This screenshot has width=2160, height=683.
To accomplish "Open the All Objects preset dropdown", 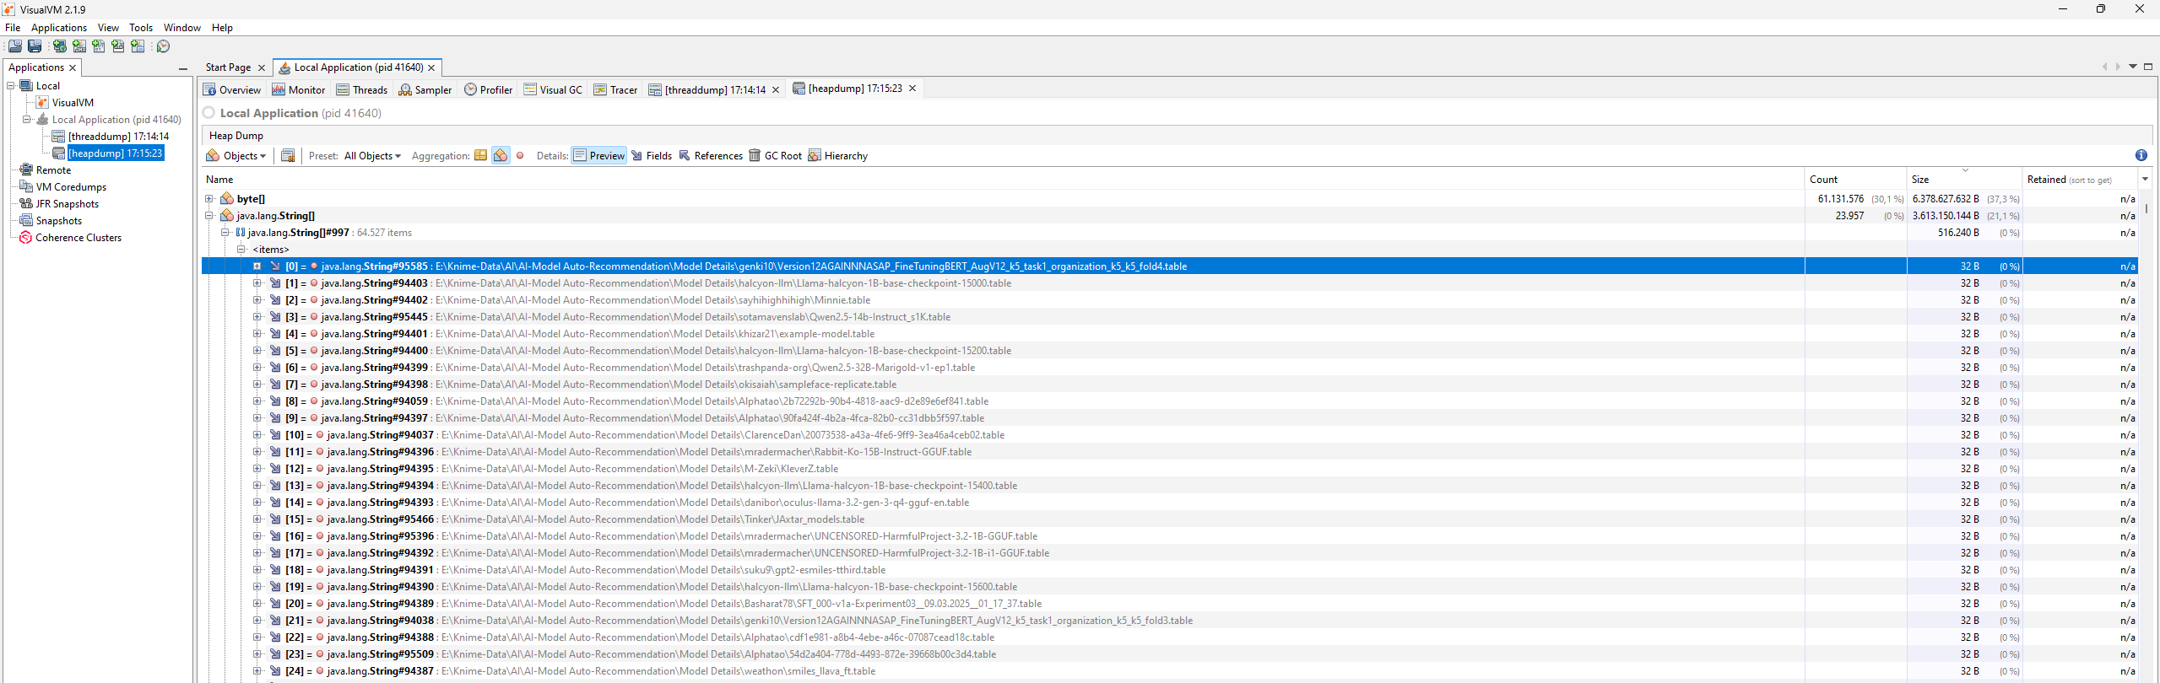I will click(372, 156).
